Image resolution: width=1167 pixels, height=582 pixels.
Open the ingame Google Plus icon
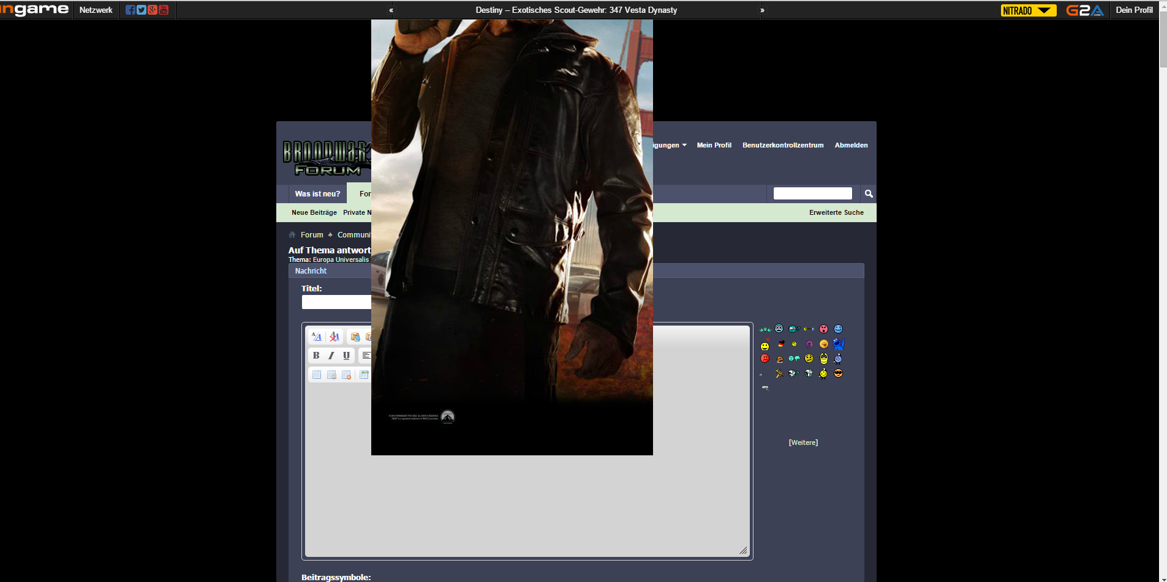[153, 10]
